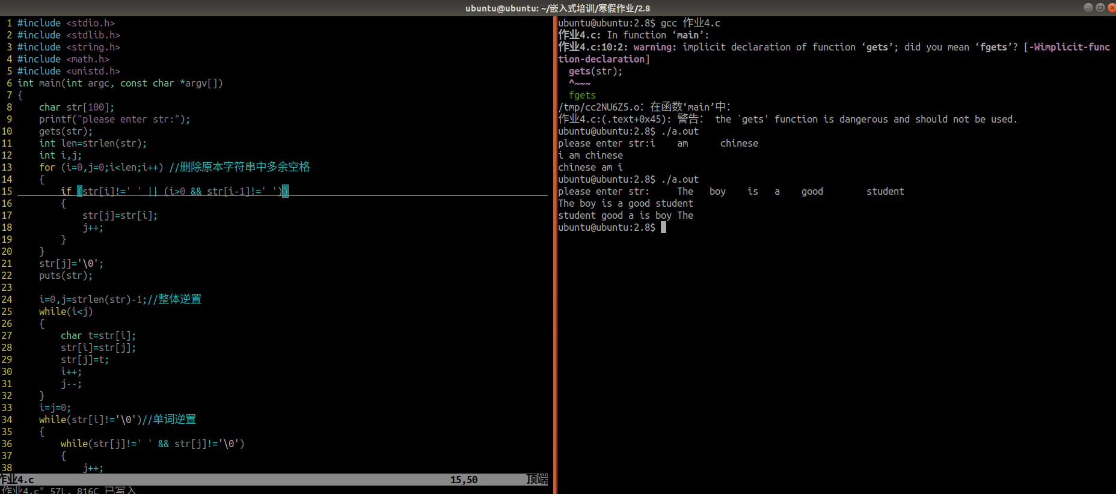
Task: Click the orange pane divider between panes
Action: pos(555,255)
